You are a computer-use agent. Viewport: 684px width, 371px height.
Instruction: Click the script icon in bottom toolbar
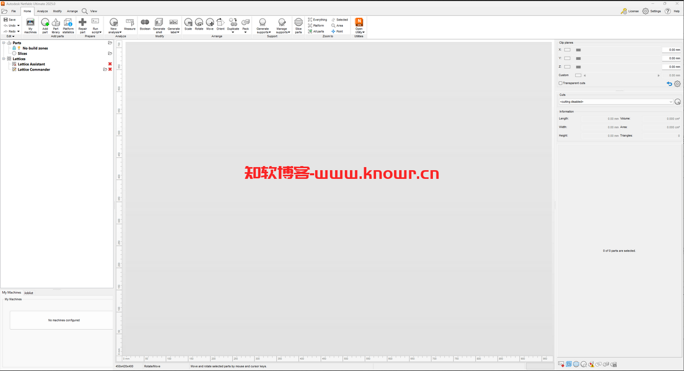pos(561,364)
